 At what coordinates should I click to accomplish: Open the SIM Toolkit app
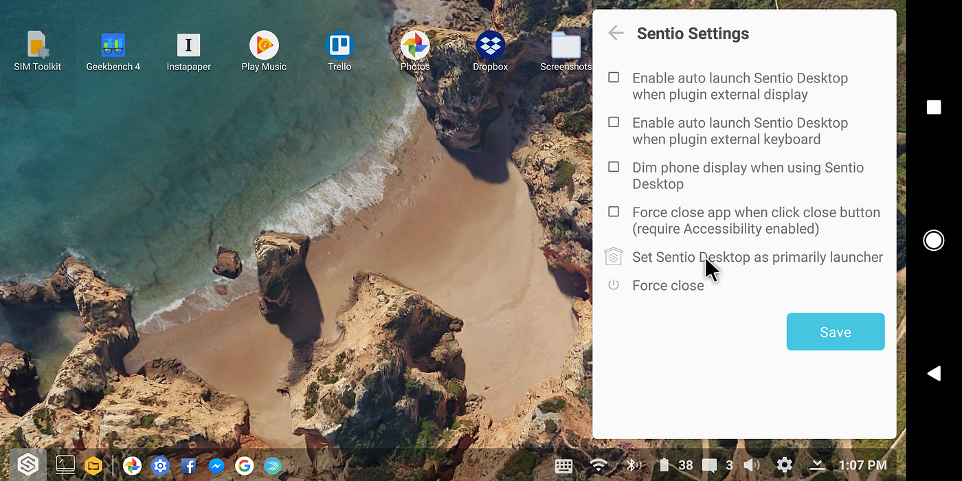point(38,52)
